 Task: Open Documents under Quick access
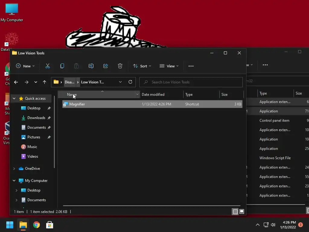click(x=37, y=127)
